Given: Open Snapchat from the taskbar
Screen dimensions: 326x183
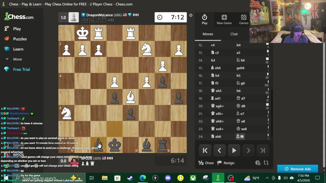Looking at the screenshot, I should click(180, 178).
